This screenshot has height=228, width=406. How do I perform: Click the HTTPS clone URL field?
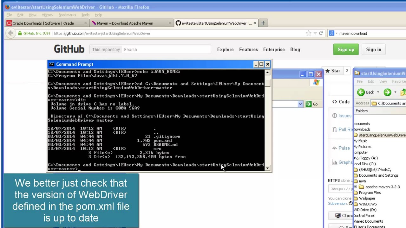tap(341, 189)
